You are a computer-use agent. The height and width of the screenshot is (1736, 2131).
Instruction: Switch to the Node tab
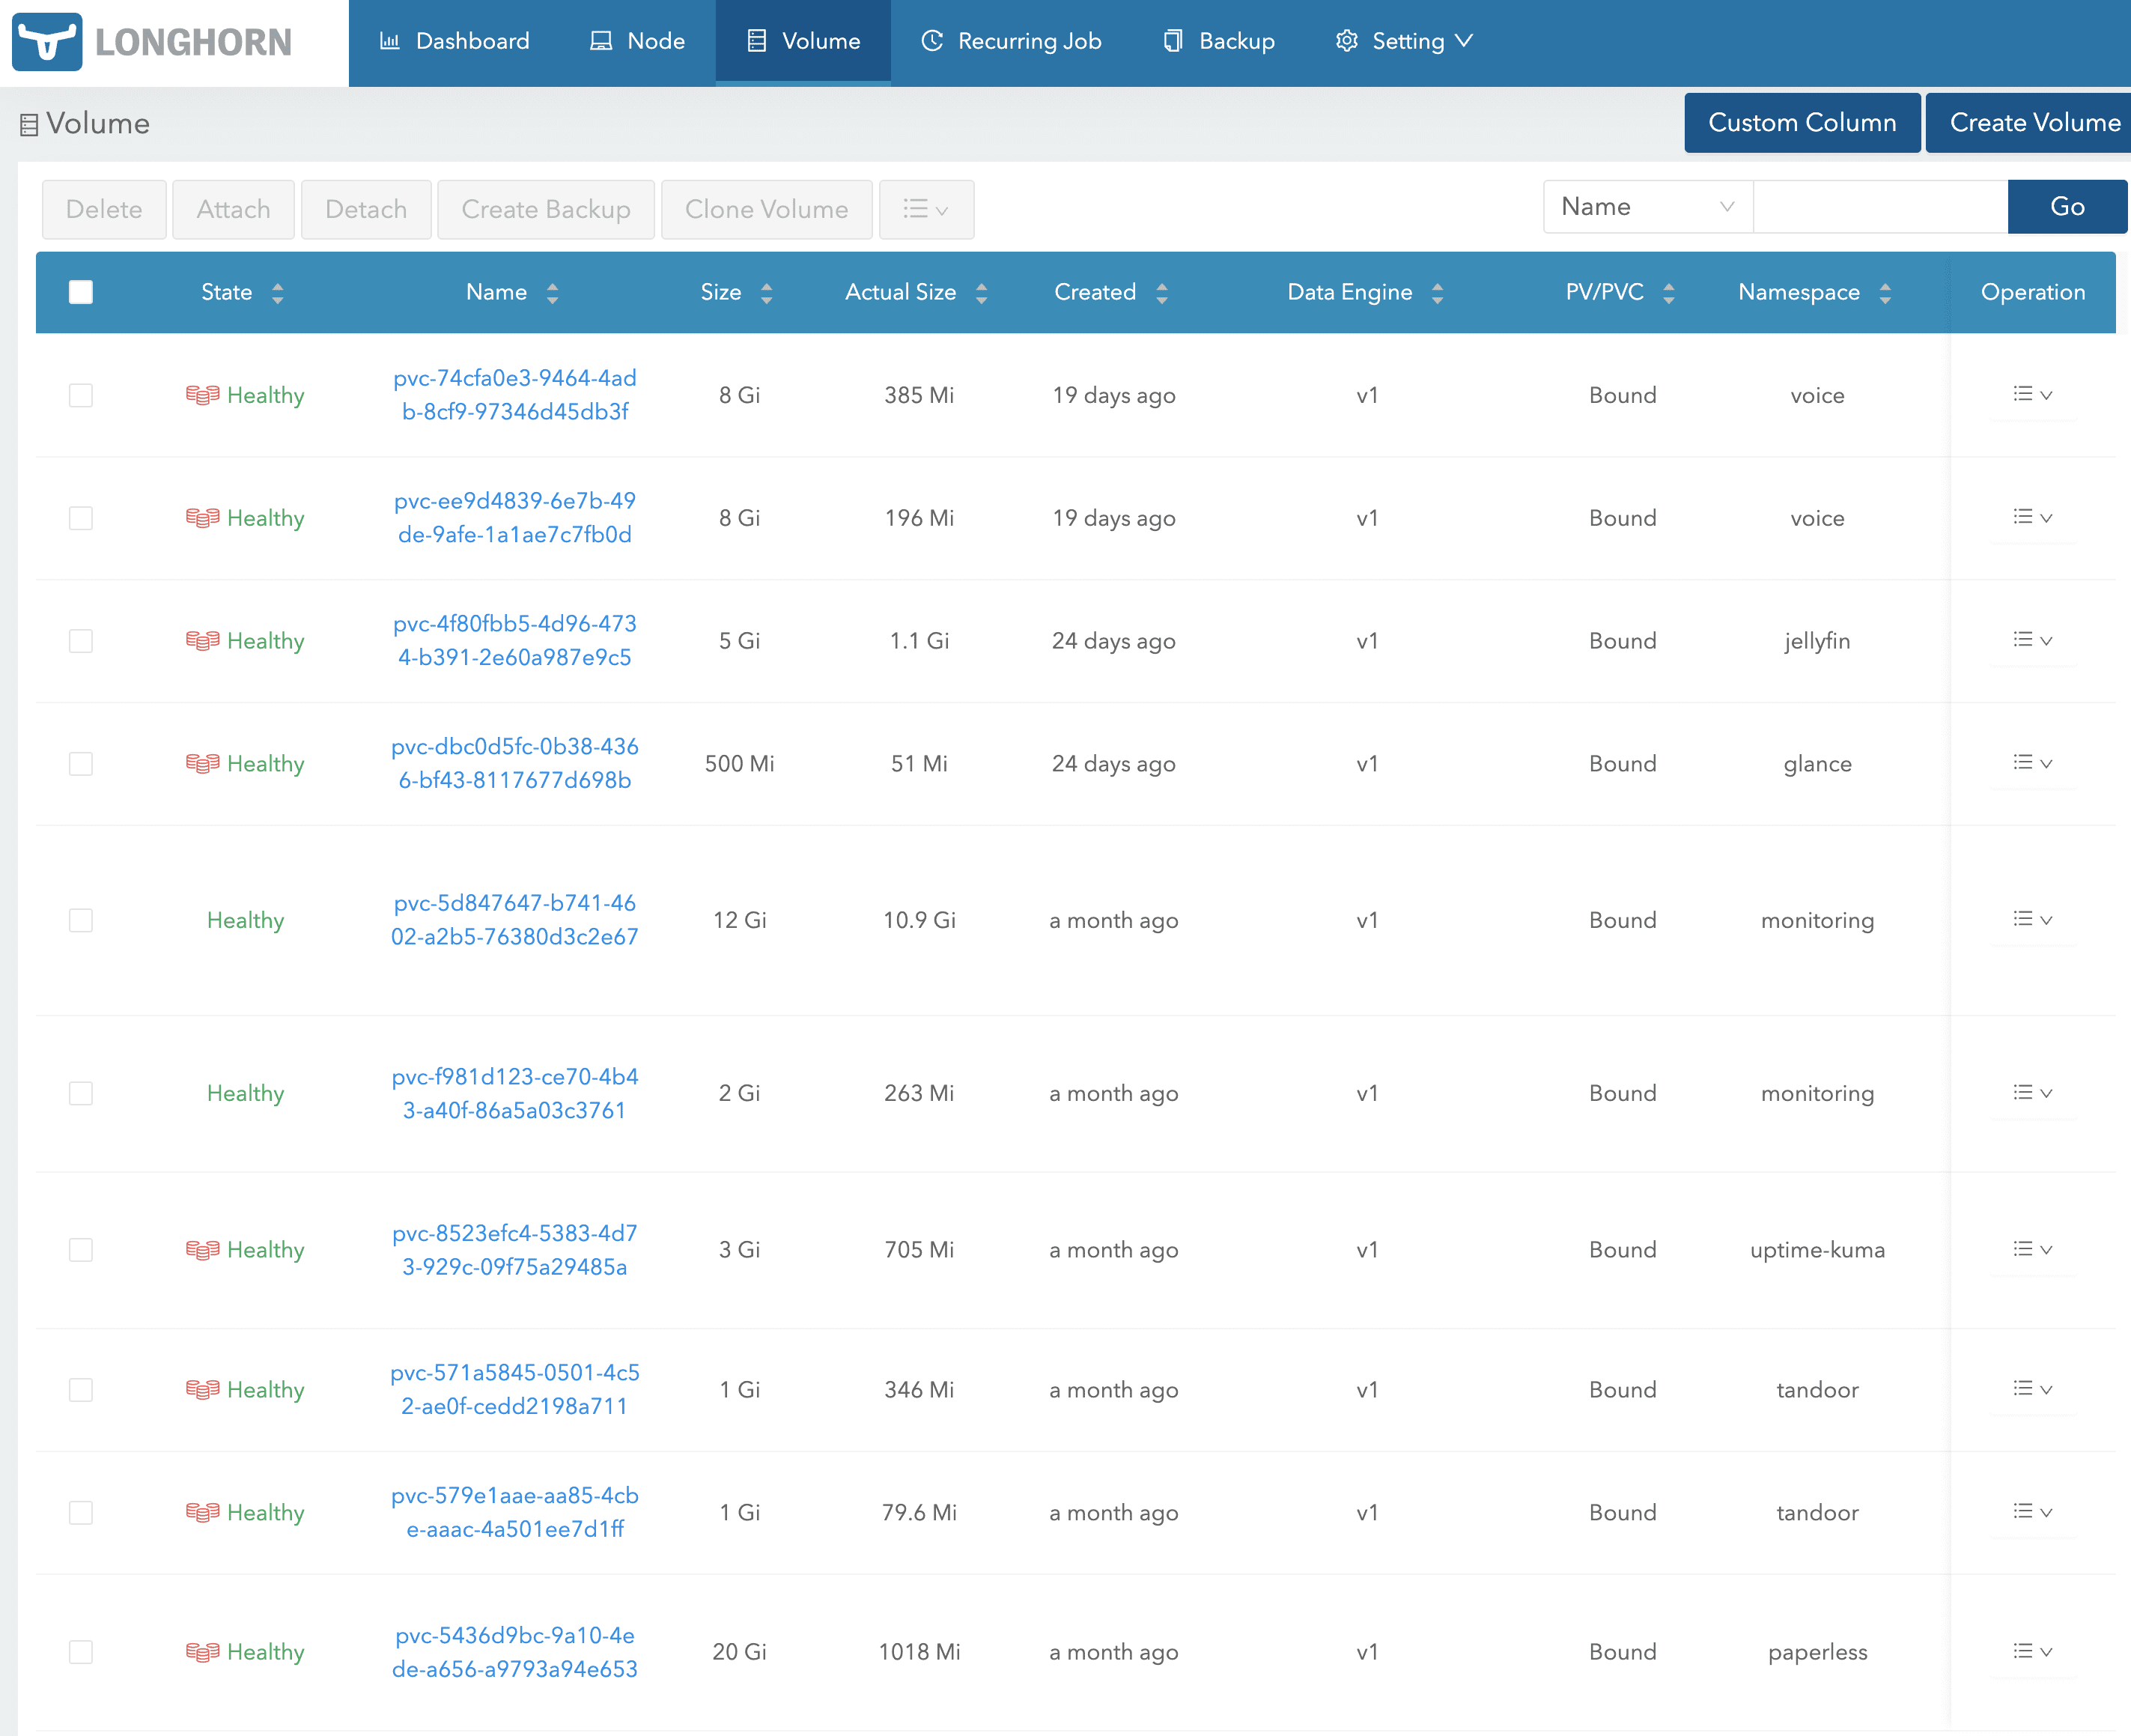638,41
